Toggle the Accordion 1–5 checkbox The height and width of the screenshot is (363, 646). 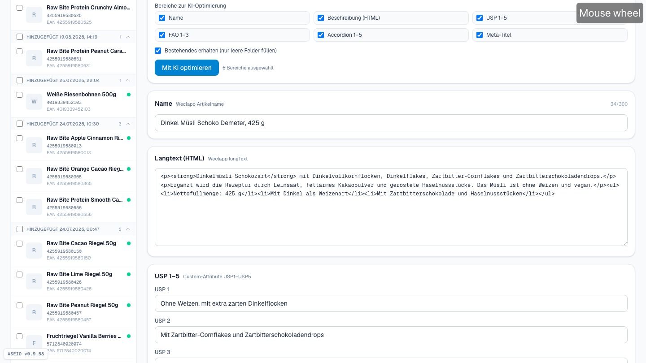point(321,35)
